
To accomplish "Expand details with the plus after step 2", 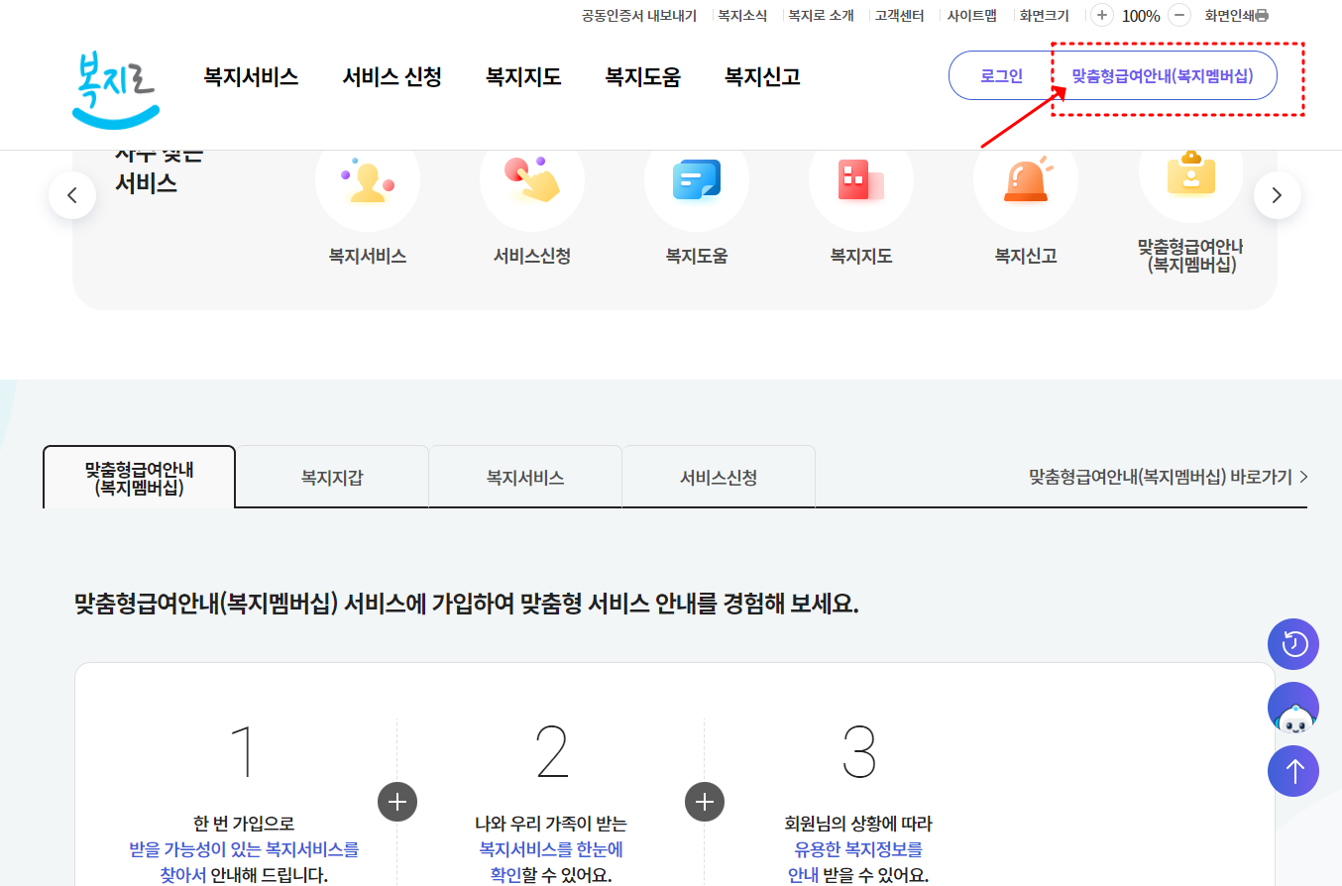I will coord(704,802).
